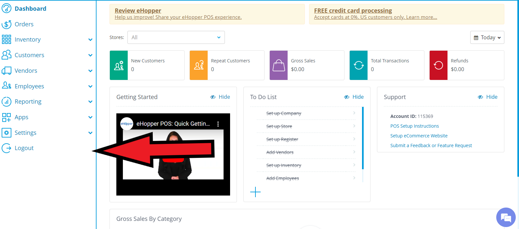Add a to-do item with plus icon

tap(255, 192)
